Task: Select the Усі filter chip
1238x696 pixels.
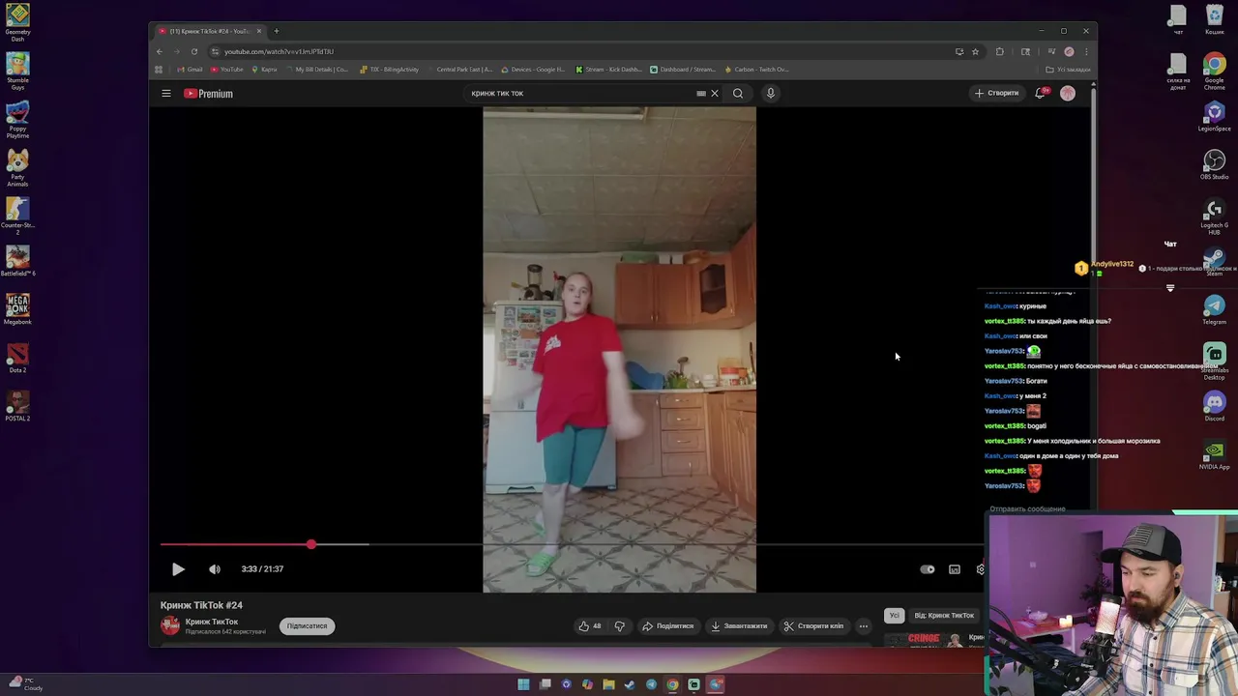Action: pos(895,616)
